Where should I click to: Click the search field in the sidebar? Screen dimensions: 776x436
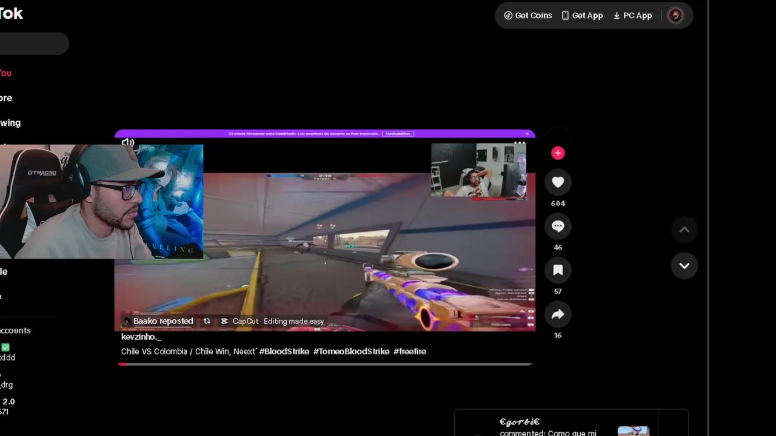click(34, 44)
